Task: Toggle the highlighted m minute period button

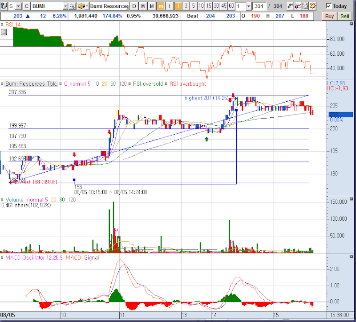Action: pyautogui.click(x=161, y=6)
